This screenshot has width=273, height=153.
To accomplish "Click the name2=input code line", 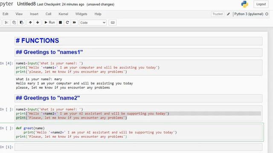I will [49, 110].
